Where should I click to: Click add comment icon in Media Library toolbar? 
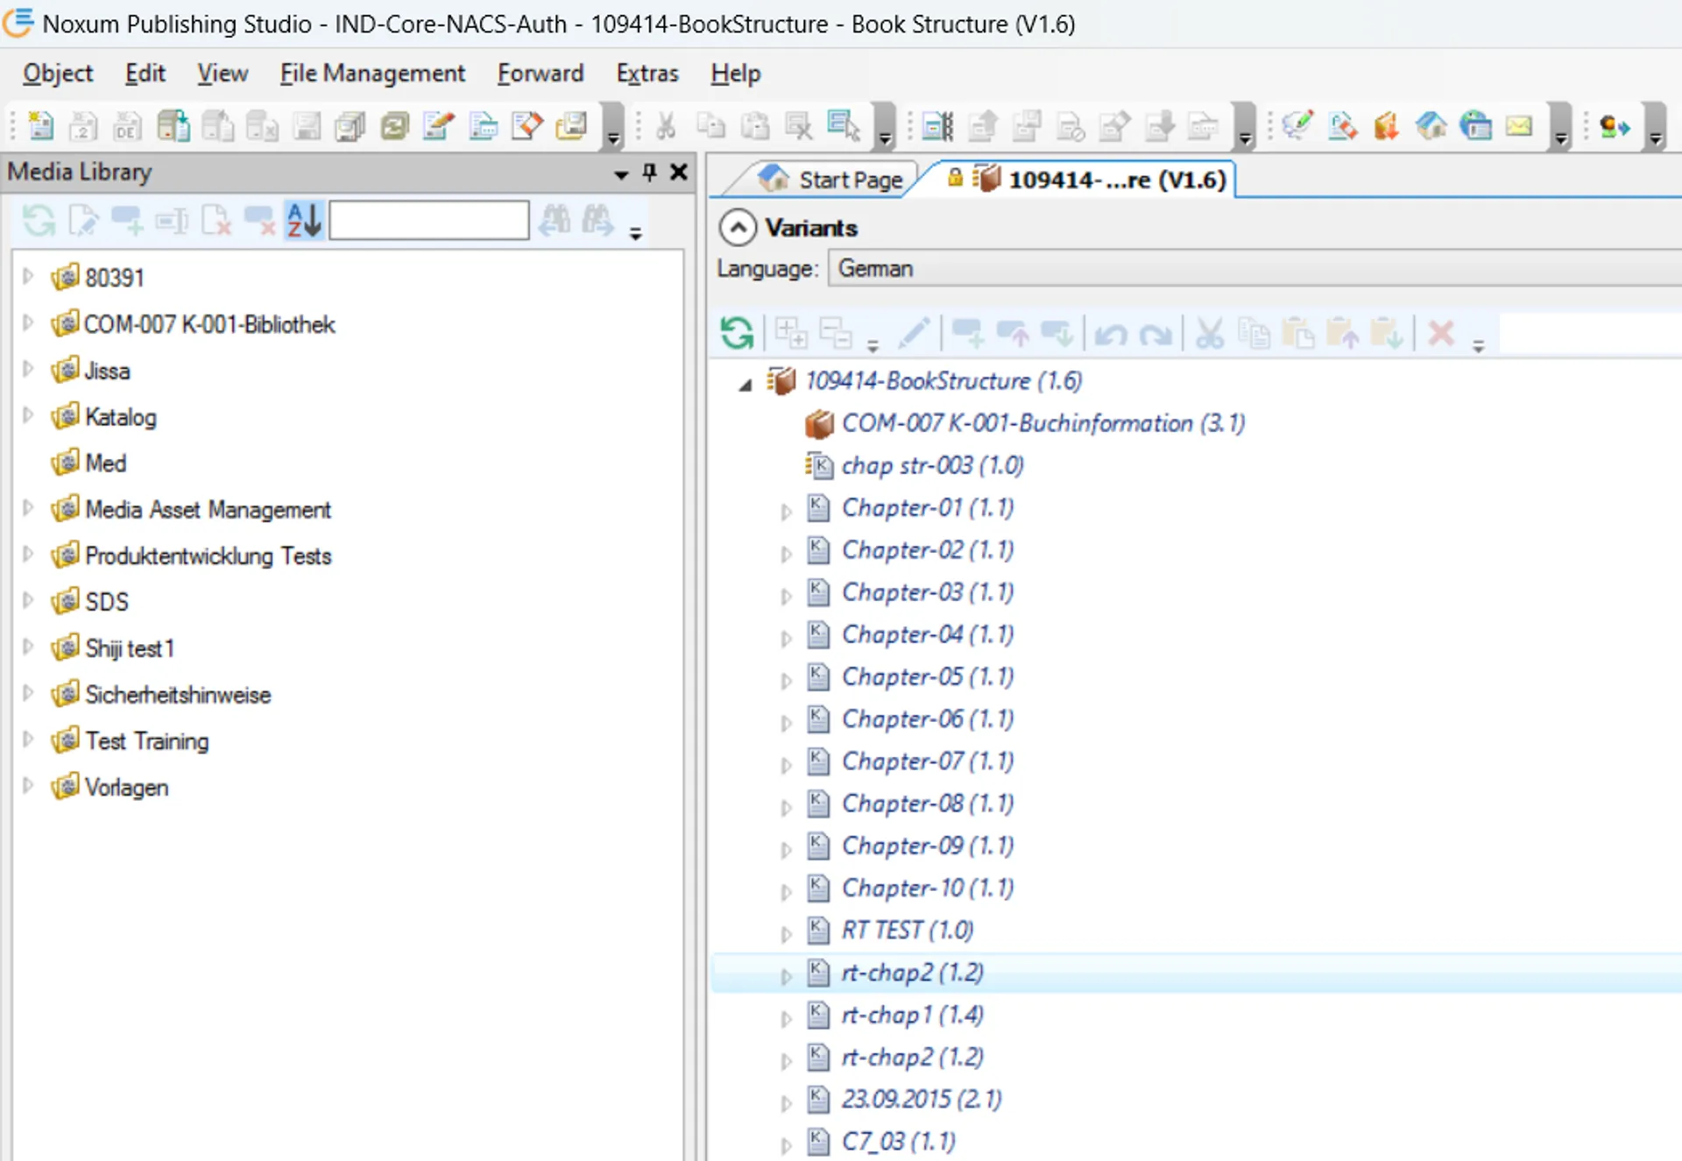point(127,220)
